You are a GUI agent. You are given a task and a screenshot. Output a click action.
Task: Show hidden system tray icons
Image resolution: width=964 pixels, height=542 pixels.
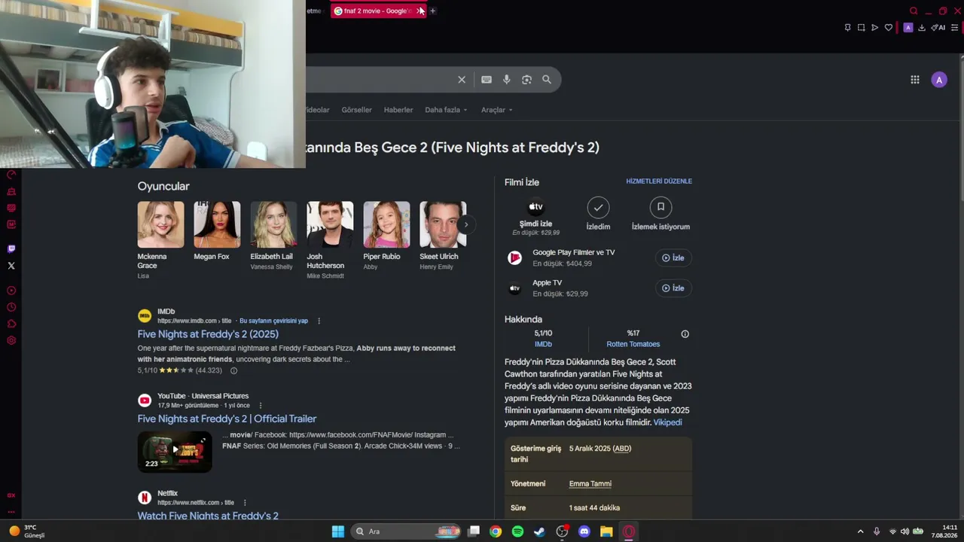(x=860, y=531)
